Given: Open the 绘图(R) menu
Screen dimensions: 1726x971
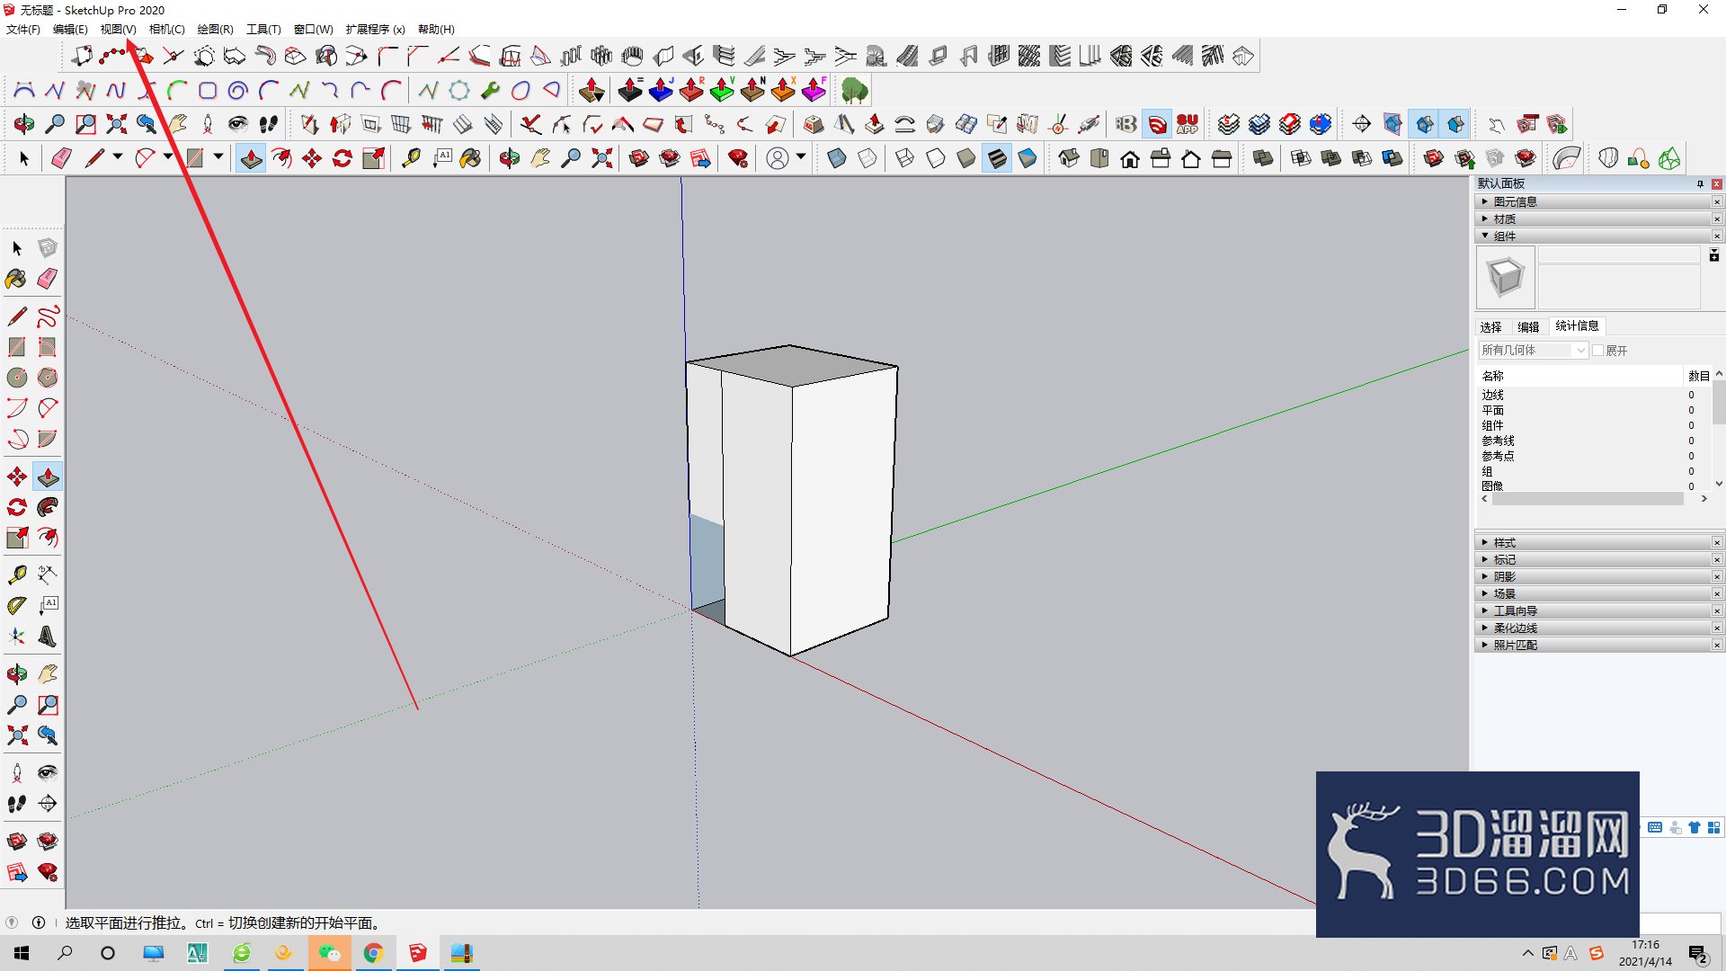Looking at the screenshot, I should [x=215, y=30].
